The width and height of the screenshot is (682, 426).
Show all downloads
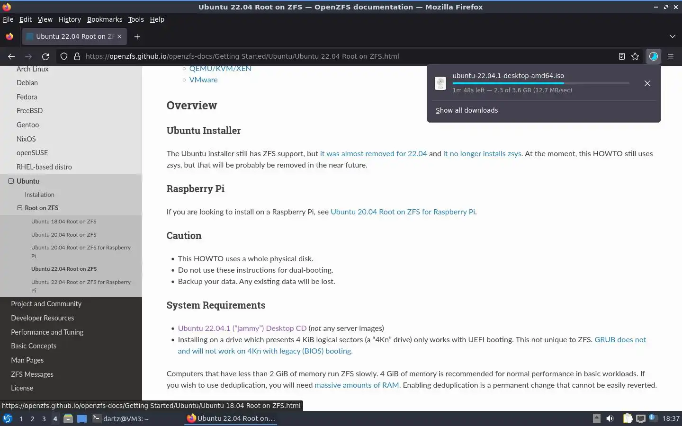point(467,110)
